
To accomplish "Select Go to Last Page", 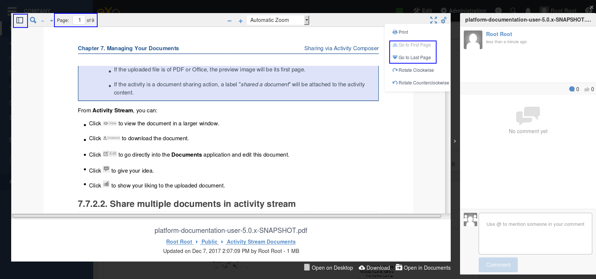I will point(412,58).
